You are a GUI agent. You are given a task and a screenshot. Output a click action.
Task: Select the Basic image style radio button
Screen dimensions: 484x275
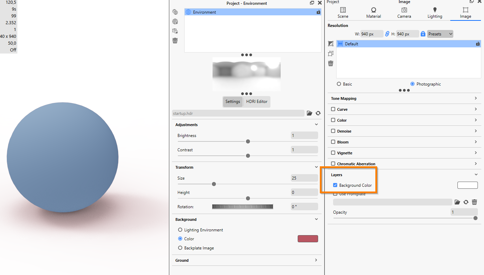[339, 84]
